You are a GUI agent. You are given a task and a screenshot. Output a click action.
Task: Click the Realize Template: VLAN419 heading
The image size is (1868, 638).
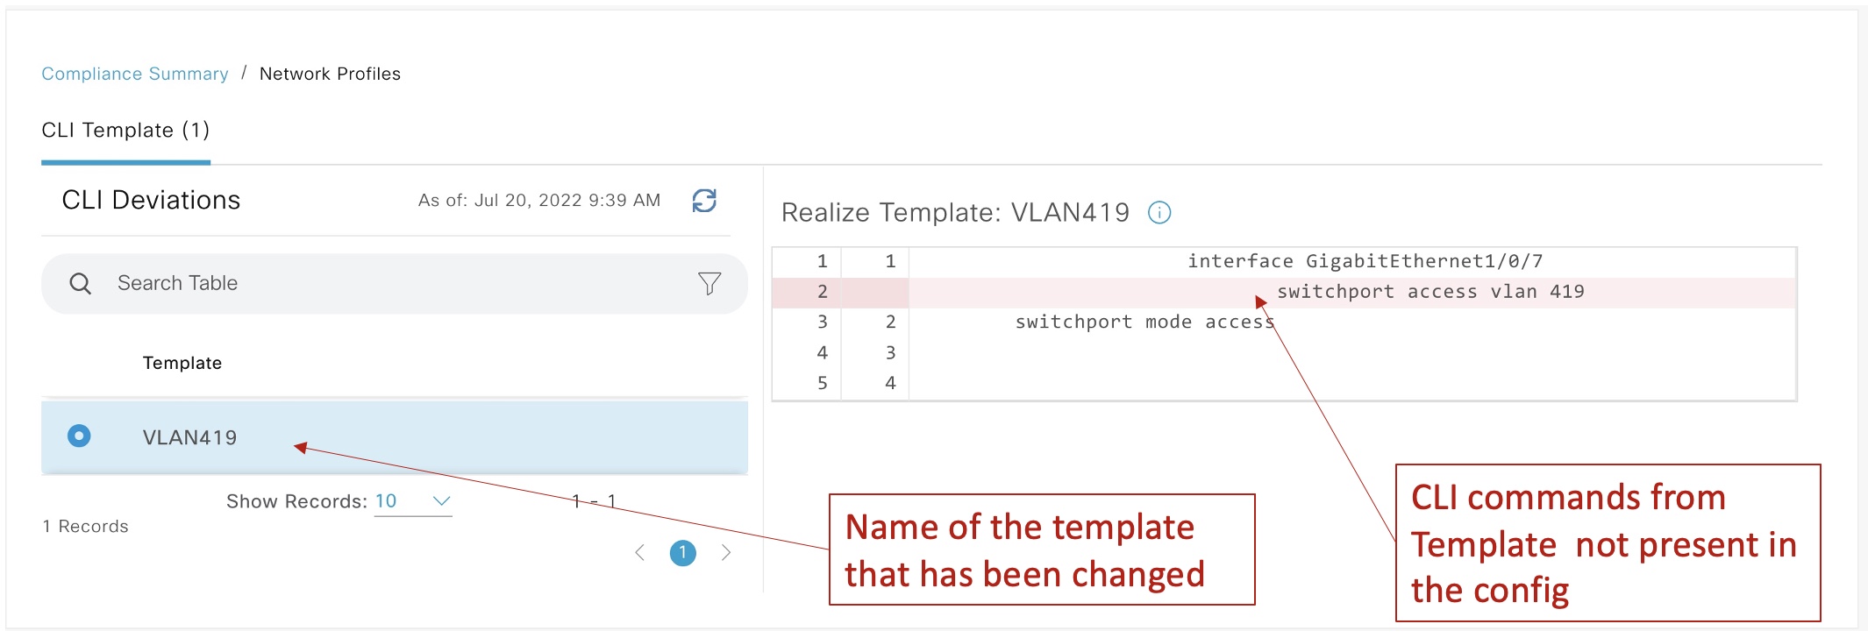coord(955,213)
